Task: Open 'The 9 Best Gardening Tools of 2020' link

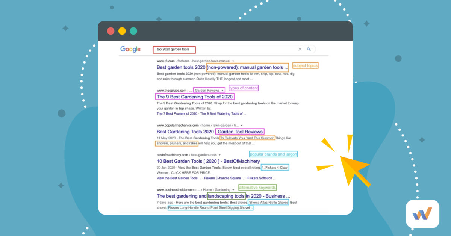Action: (x=195, y=97)
